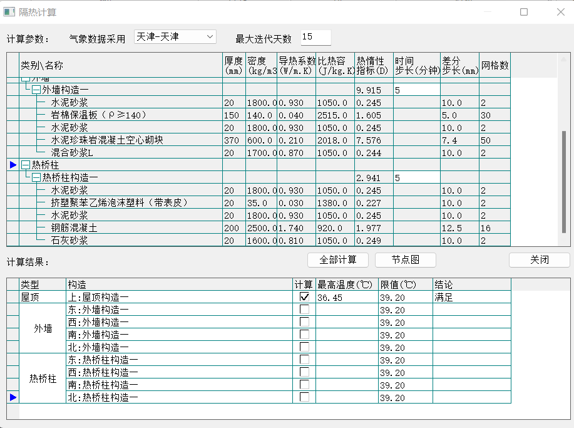Click the 全部计算 button
574x428 pixels.
[x=338, y=260]
